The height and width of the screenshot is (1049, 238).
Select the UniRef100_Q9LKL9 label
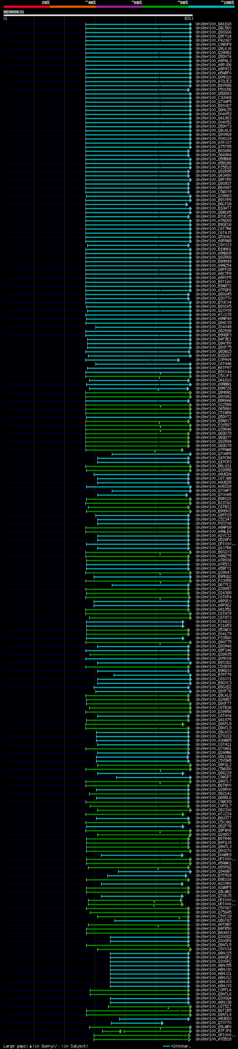point(213,130)
